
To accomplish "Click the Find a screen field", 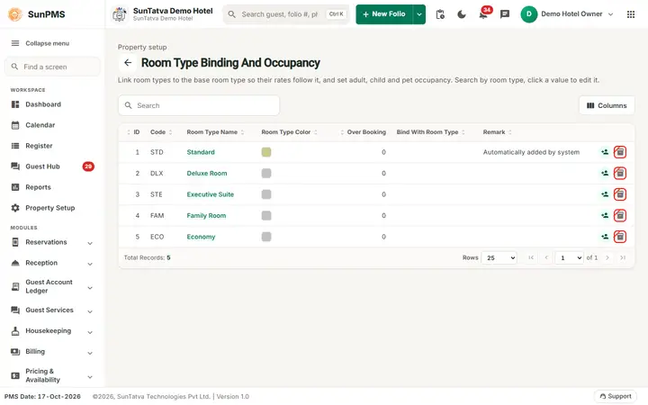I will pos(52,67).
